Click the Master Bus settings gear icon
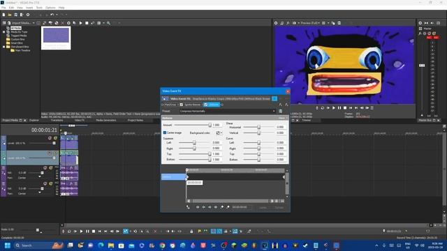 pyautogui.click(x=420, y=23)
